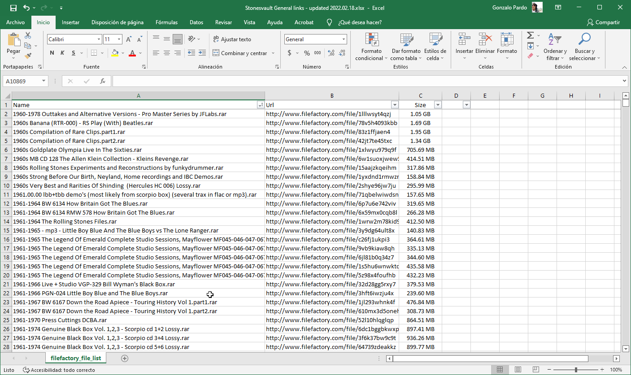The image size is (631, 375).
Task: Open the Archivo tab
Action: (15, 22)
